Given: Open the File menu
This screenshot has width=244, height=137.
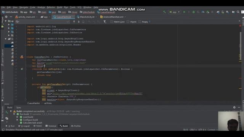Looking at the screenshot, I should coord(3,7).
